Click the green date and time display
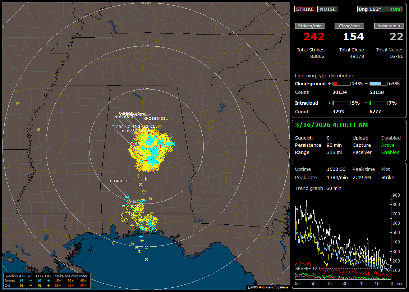 [331, 125]
